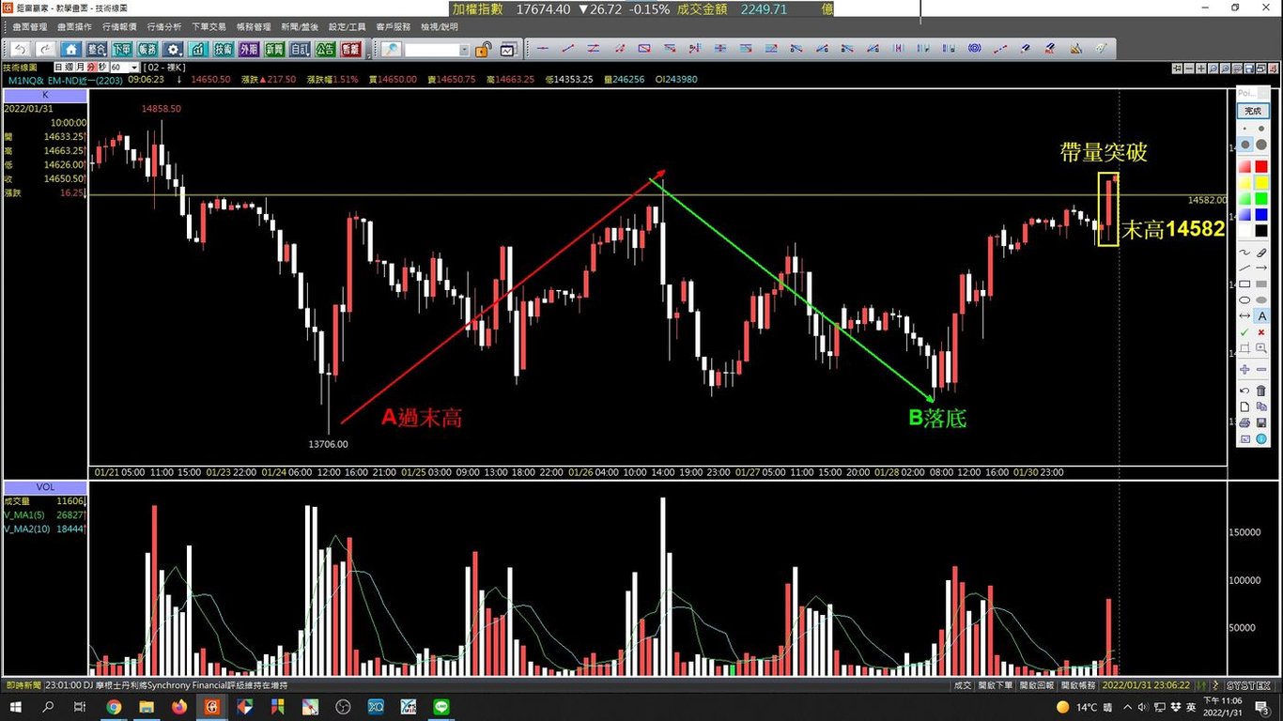1283x721 pixels.
Task: Click the 完成 button in drawing palette
Action: click(1253, 111)
